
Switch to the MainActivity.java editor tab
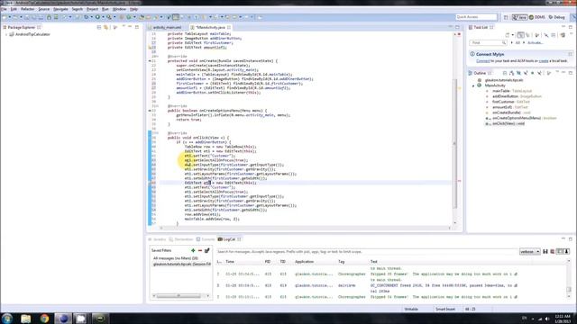[x=210, y=28]
